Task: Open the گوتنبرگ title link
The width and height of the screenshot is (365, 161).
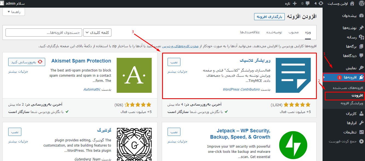Action: pyautogui.click(x=104, y=130)
